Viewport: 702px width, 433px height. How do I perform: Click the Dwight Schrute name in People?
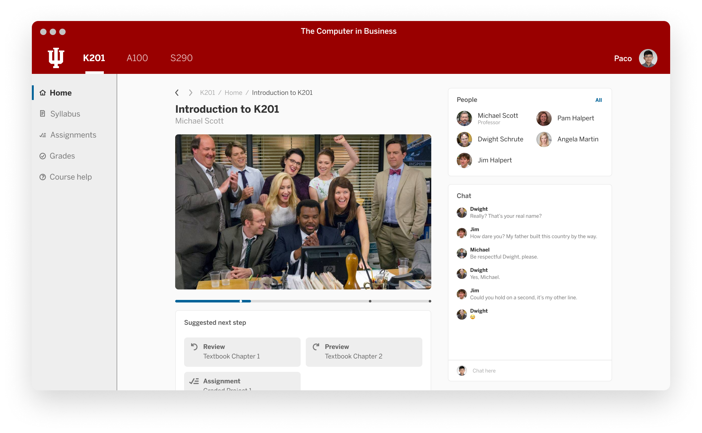(x=500, y=139)
